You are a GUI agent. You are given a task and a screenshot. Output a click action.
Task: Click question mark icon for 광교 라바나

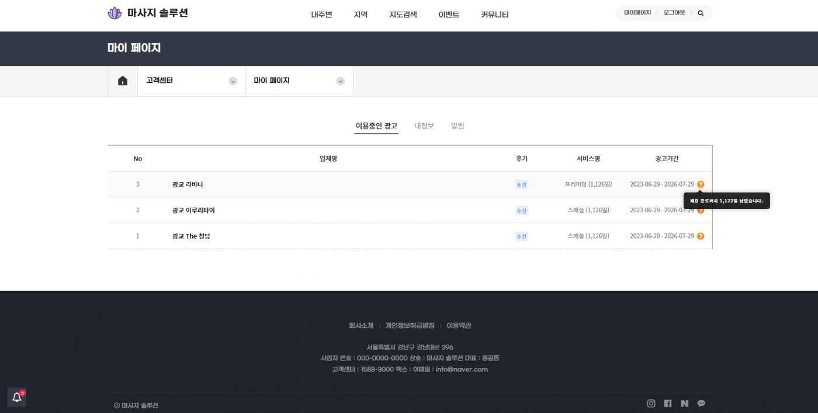[x=701, y=184]
